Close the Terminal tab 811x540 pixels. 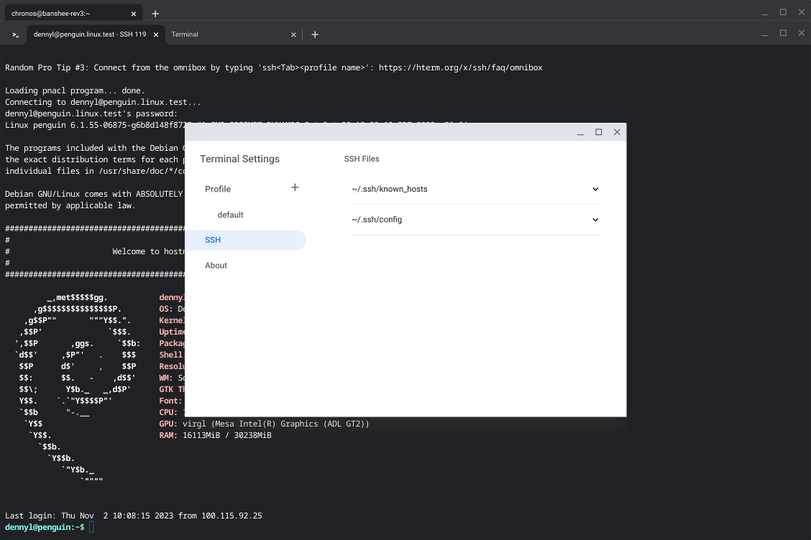pos(293,34)
